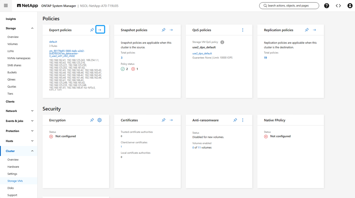The height and width of the screenshot is (198, 355).
Task: Open the API log code icon
Action: click(338, 6)
